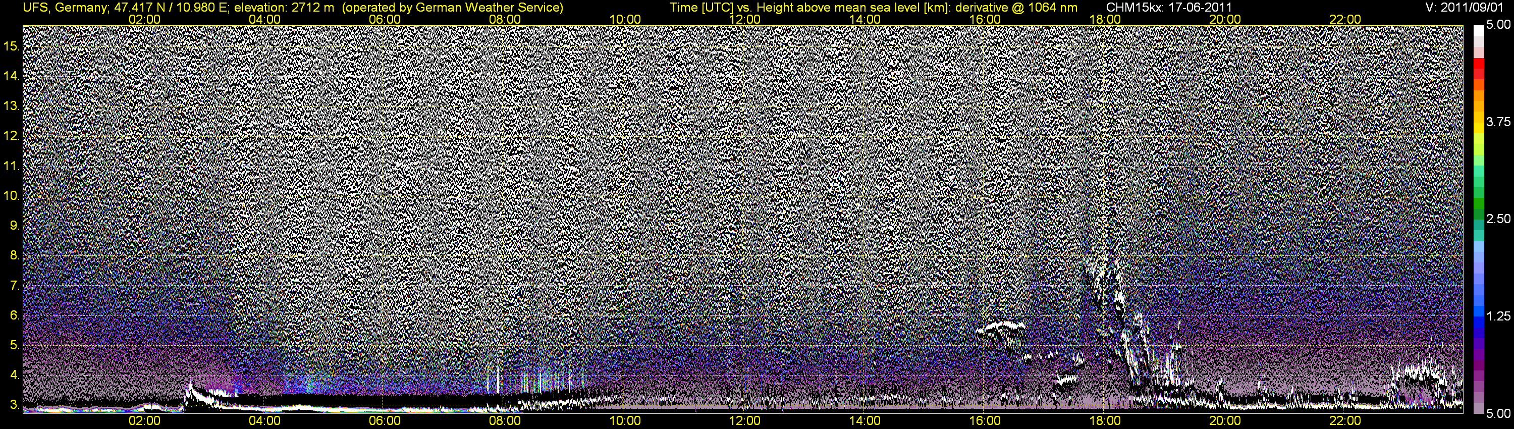Click the top axis '04:00' time label

[264, 19]
